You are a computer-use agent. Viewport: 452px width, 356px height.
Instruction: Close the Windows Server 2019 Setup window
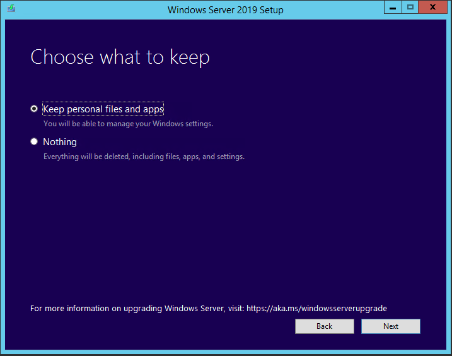pyautogui.click(x=434, y=8)
